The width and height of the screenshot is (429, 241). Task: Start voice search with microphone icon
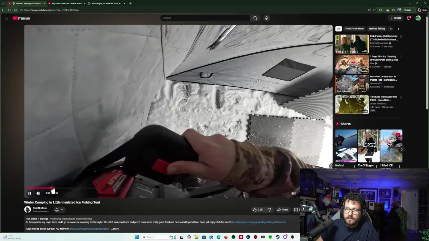(x=266, y=18)
